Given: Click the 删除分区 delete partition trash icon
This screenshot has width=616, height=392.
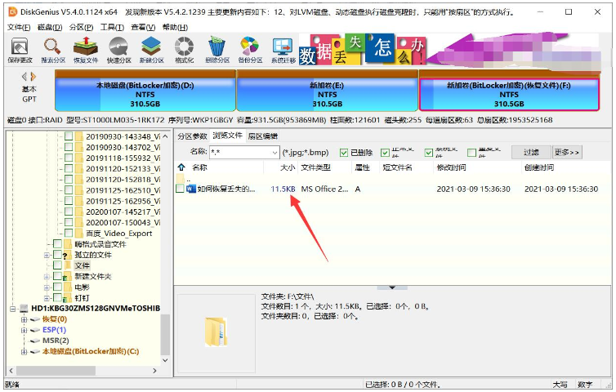Looking at the screenshot, I should coord(216,50).
